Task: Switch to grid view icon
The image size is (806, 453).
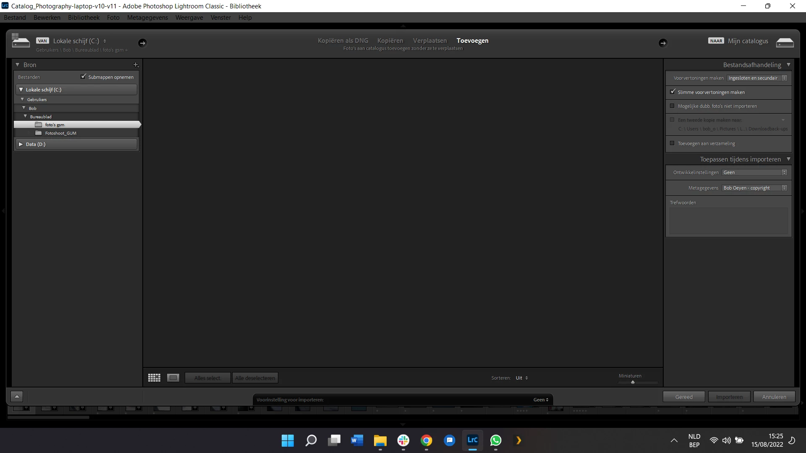Action: 154,378
